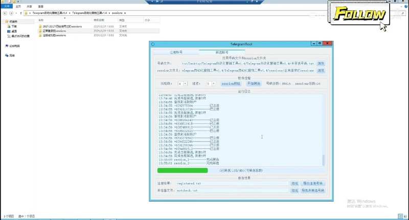Select the 注册成功的sessions folder
Screen dimensions: 409x220
click(x=54, y=35)
